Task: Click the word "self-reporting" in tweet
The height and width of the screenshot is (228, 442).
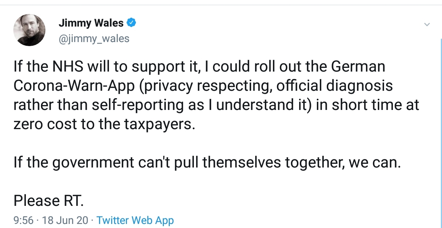Action: tap(138, 105)
